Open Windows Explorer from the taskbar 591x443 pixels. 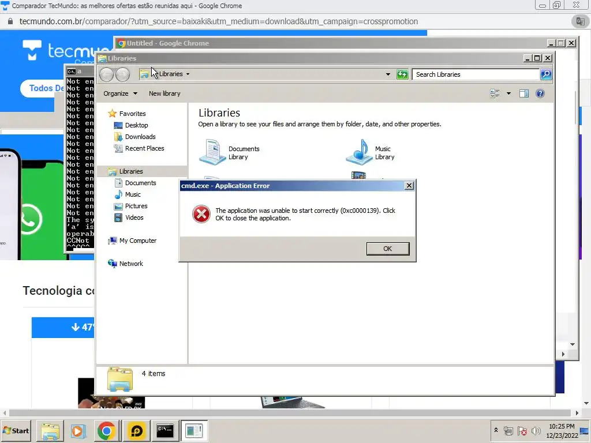tap(50, 430)
